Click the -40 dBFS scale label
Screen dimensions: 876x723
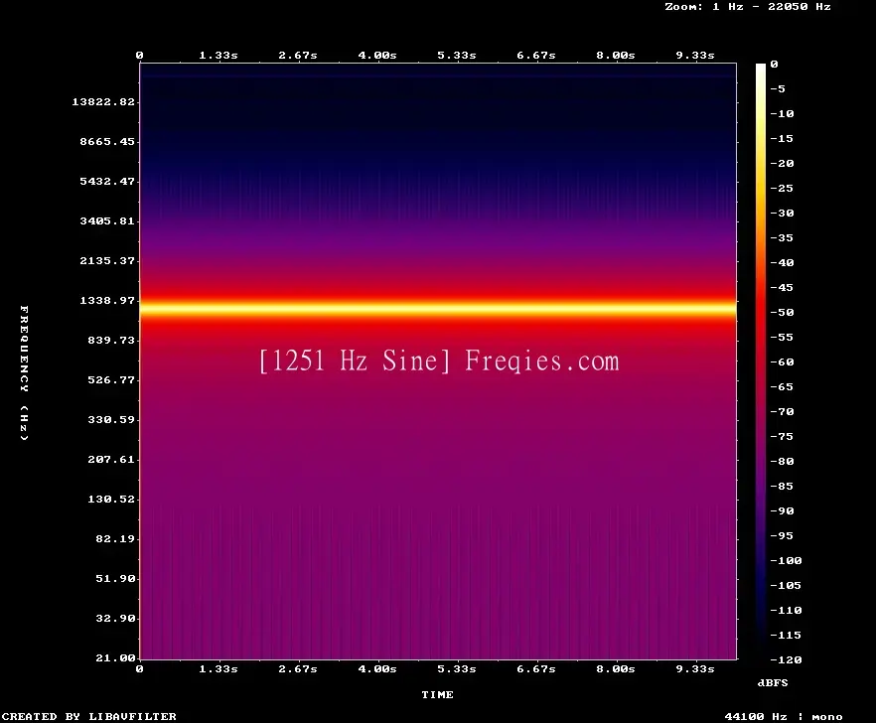tap(782, 262)
